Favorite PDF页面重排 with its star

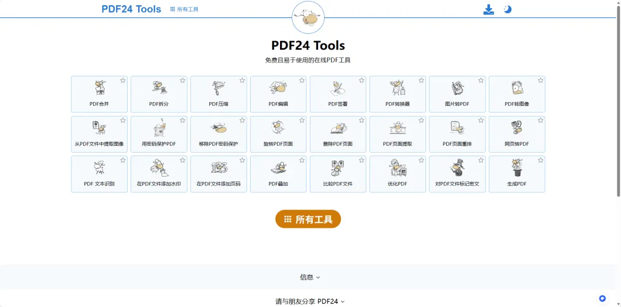(481, 120)
